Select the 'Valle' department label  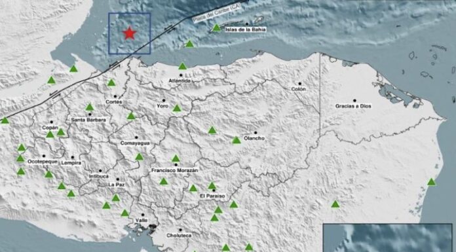(x=142, y=221)
